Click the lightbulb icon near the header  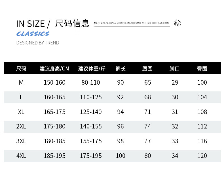tap(177, 23)
